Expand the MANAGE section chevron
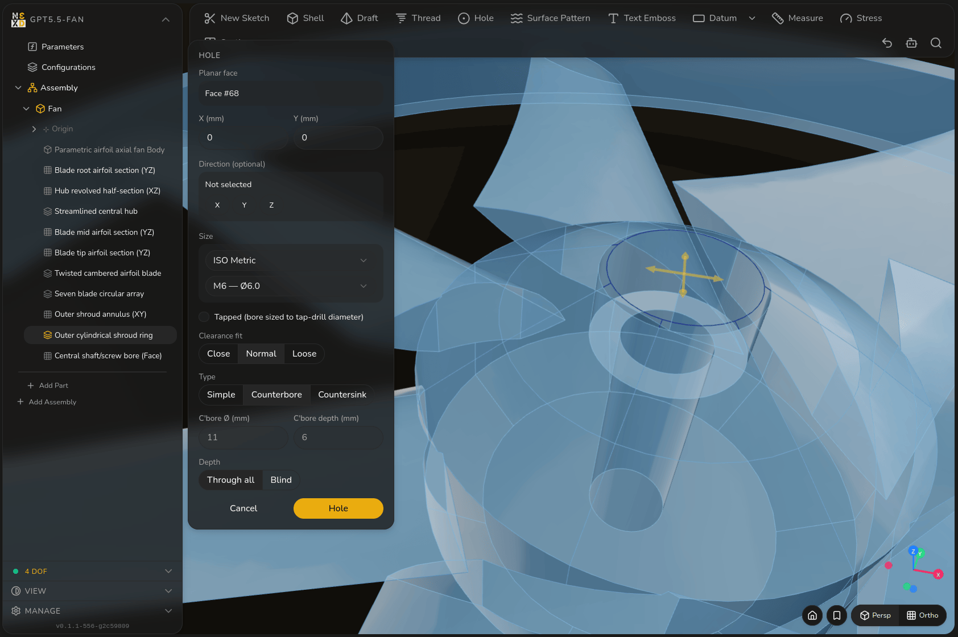 click(x=168, y=611)
